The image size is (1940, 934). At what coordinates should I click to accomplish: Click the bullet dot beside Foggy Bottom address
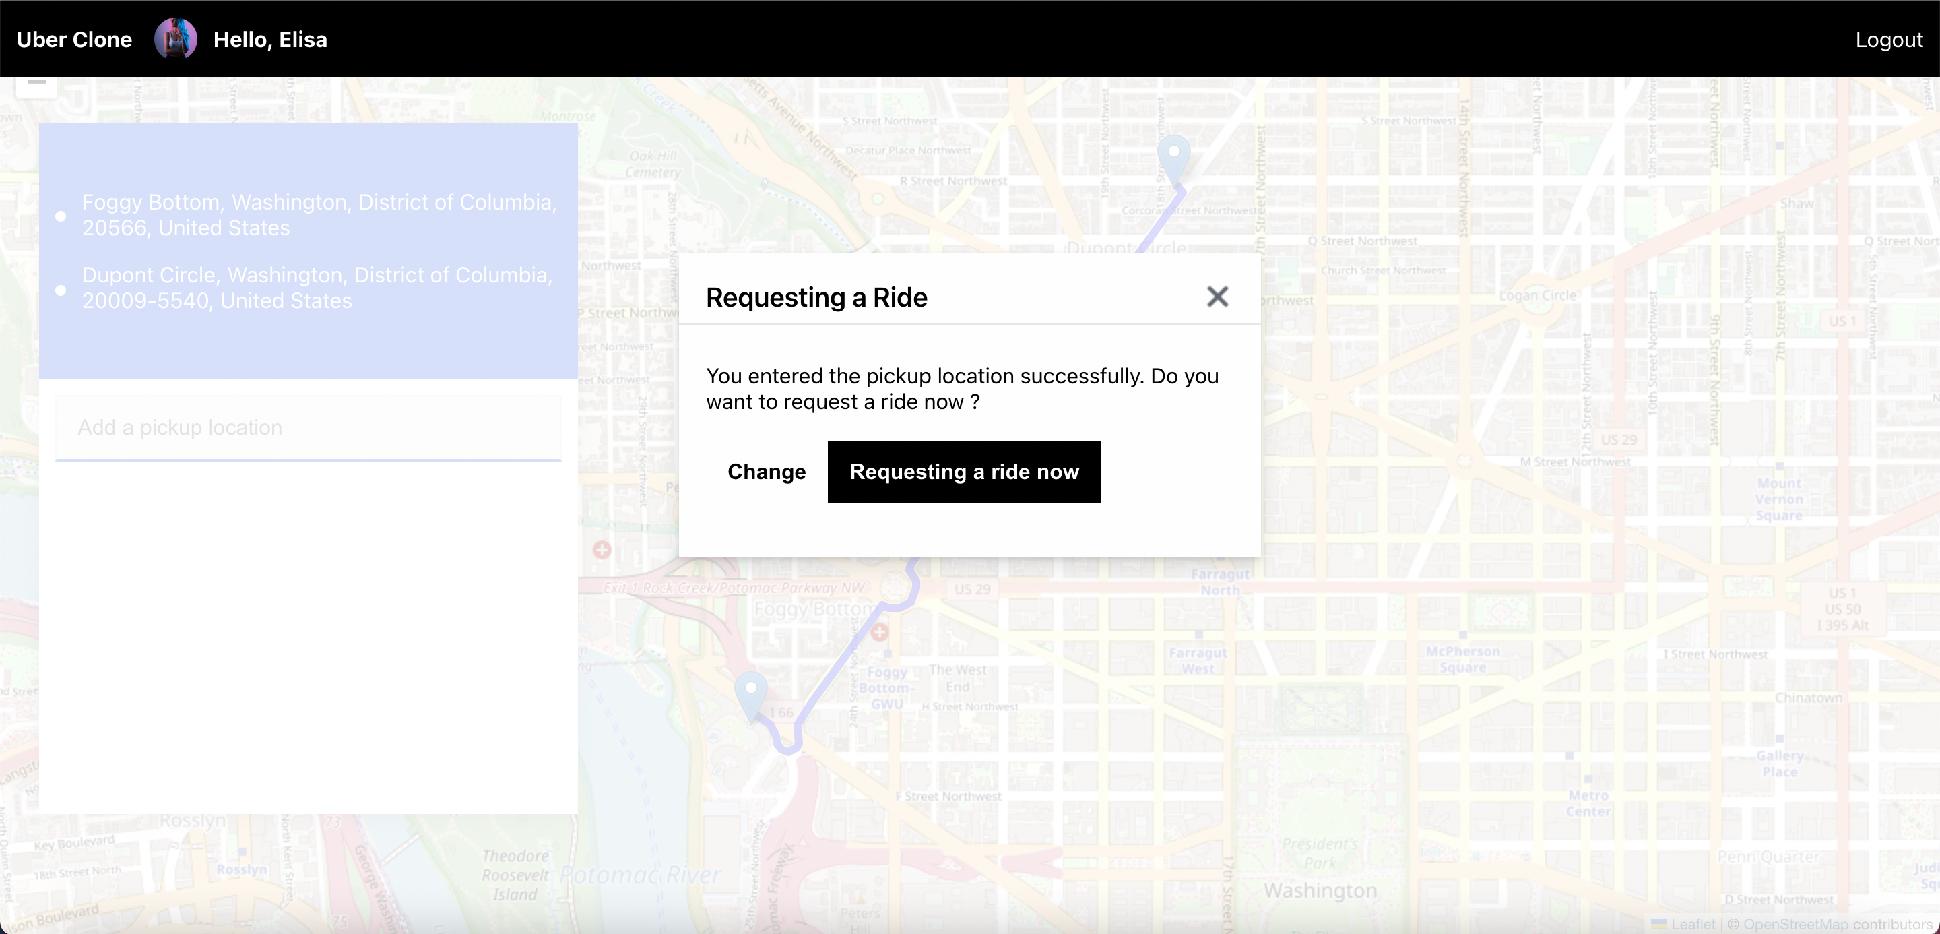coord(61,216)
